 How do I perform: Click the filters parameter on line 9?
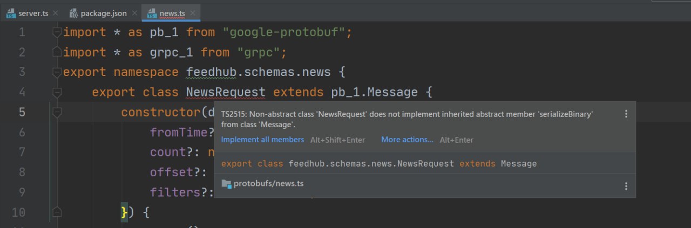pyautogui.click(x=175, y=192)
